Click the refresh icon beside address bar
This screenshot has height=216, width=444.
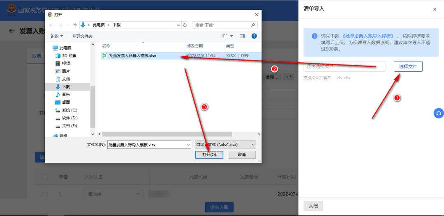[x=185, y=25]
